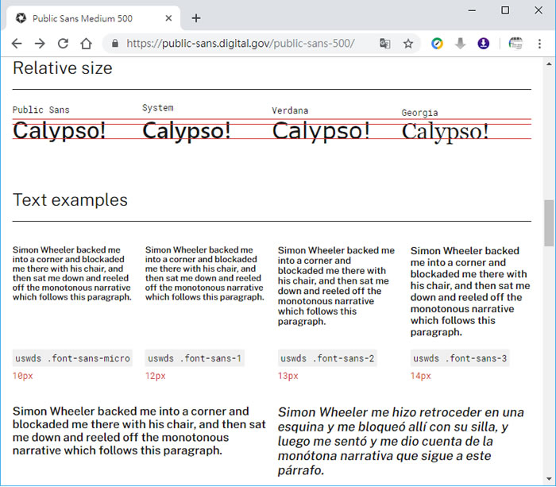Click the paragraph above font-sans-micro

(72, 273)
